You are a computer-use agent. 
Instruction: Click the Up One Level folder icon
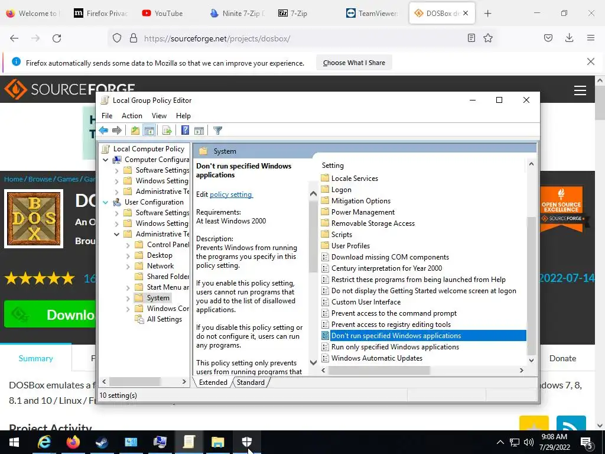(135, 131)
